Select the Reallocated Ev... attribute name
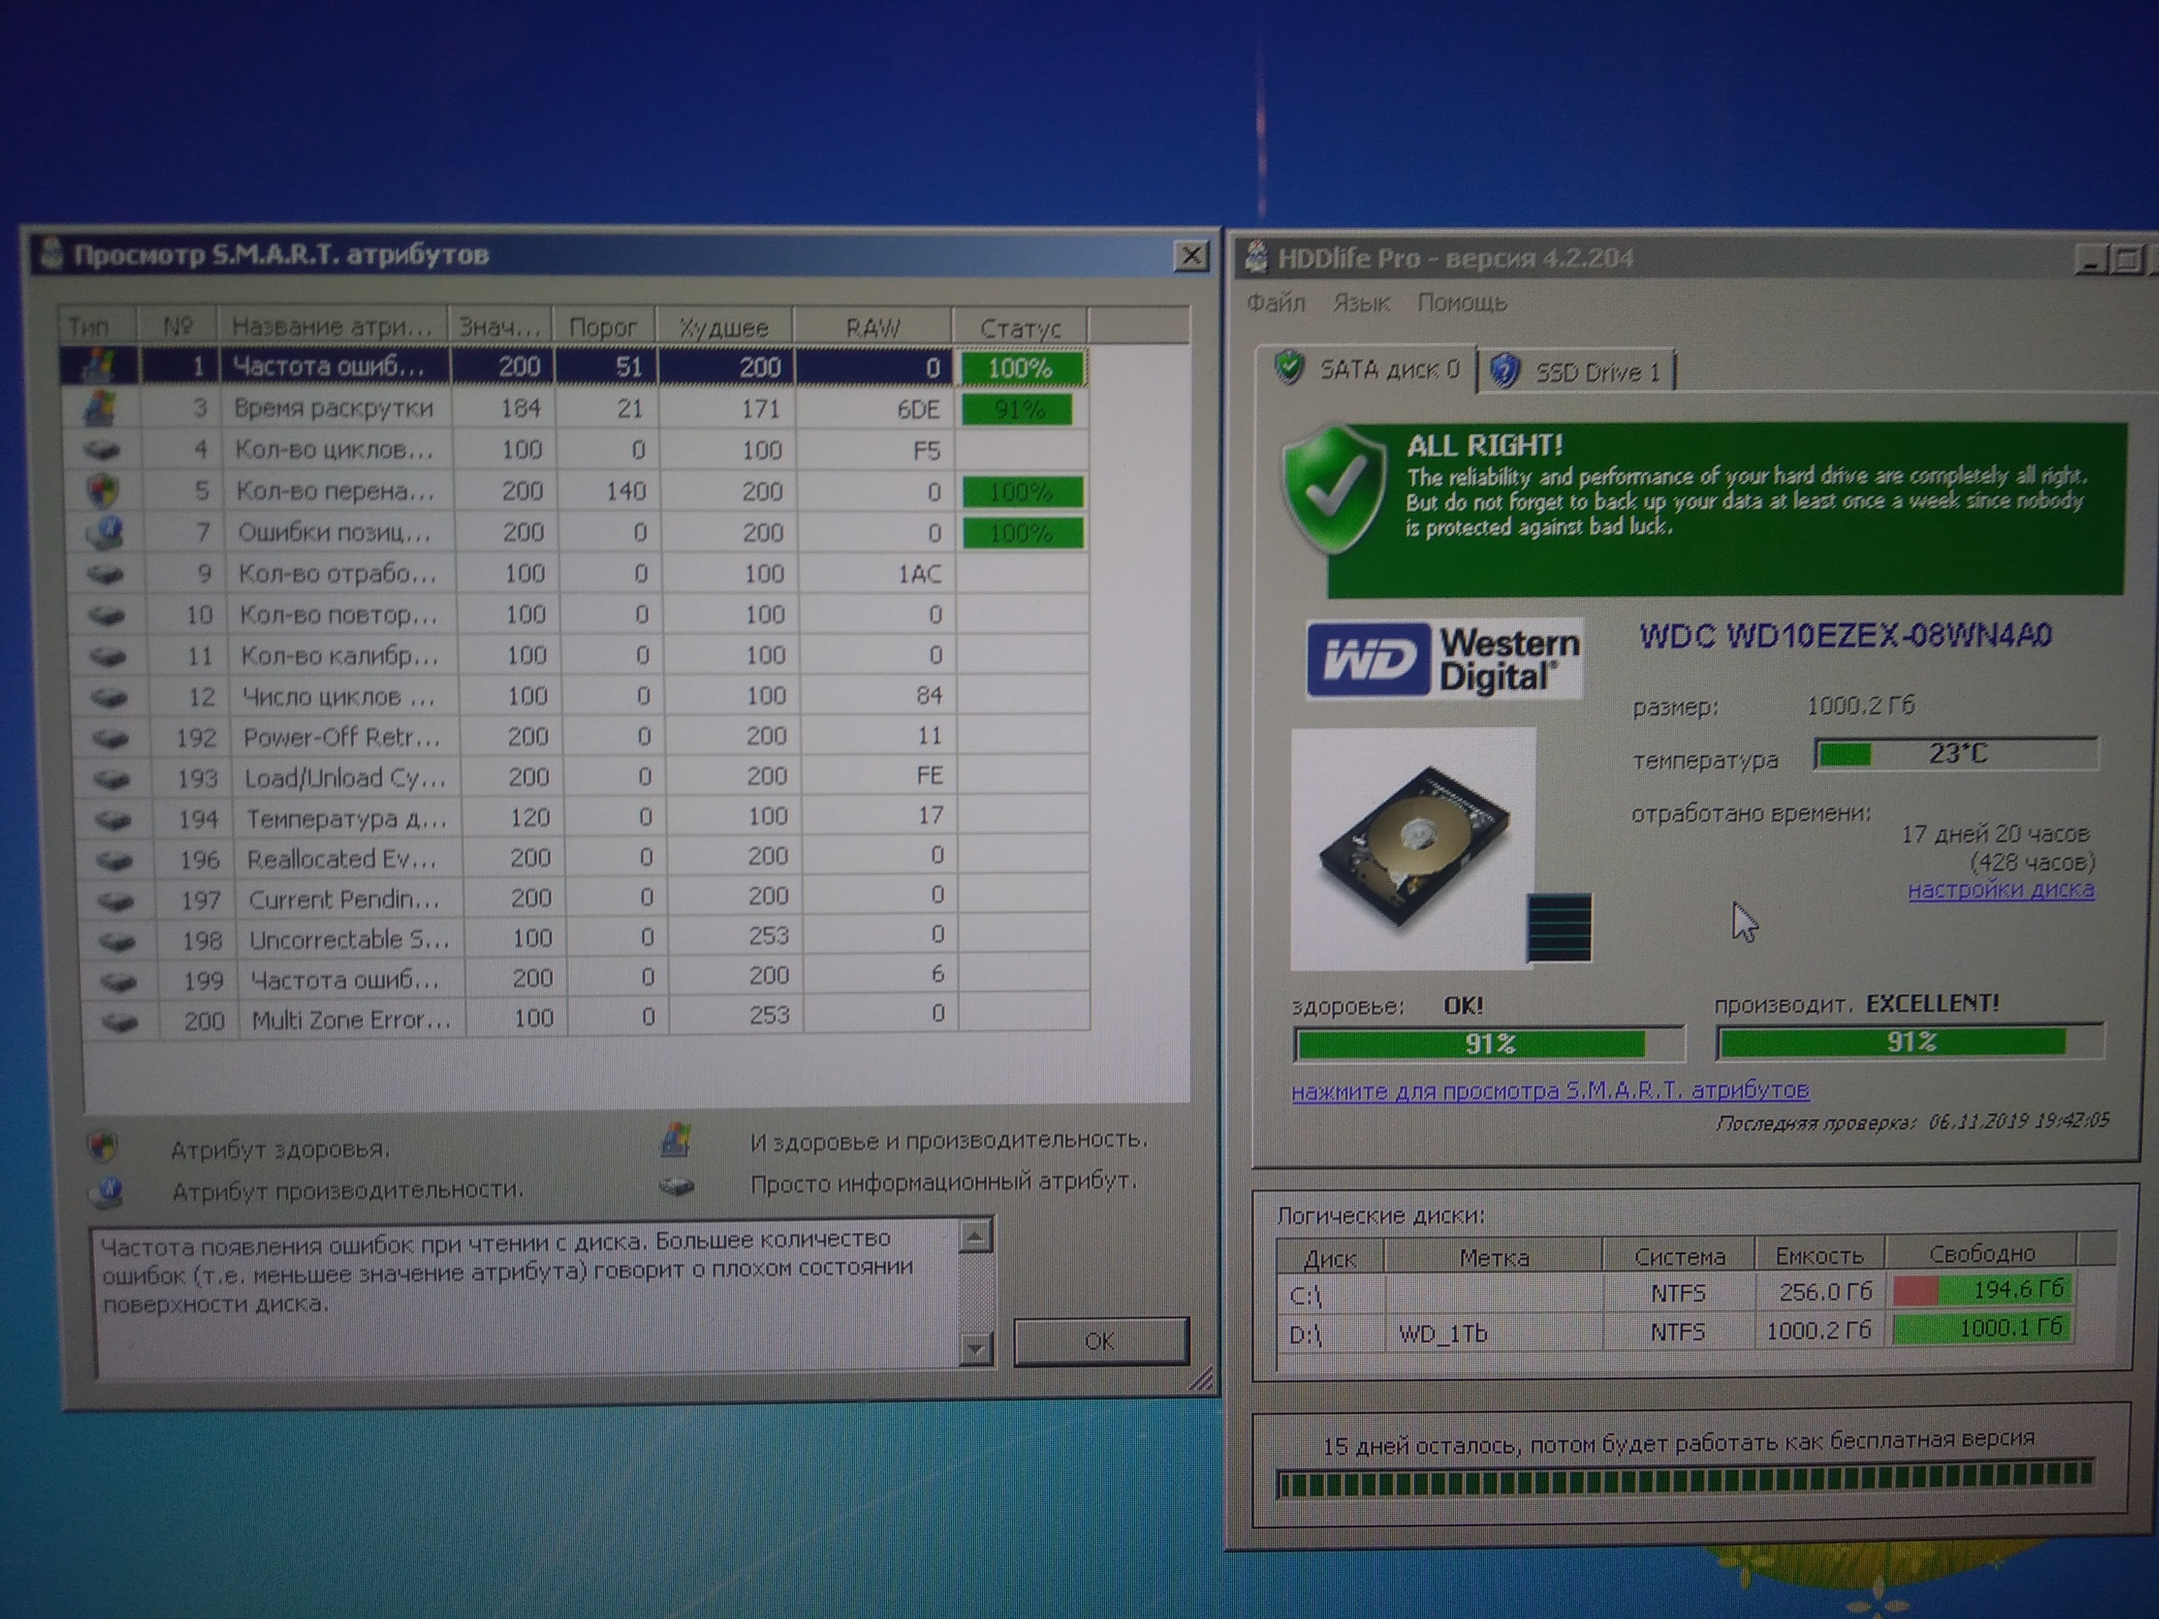 [x=341, y=860]
